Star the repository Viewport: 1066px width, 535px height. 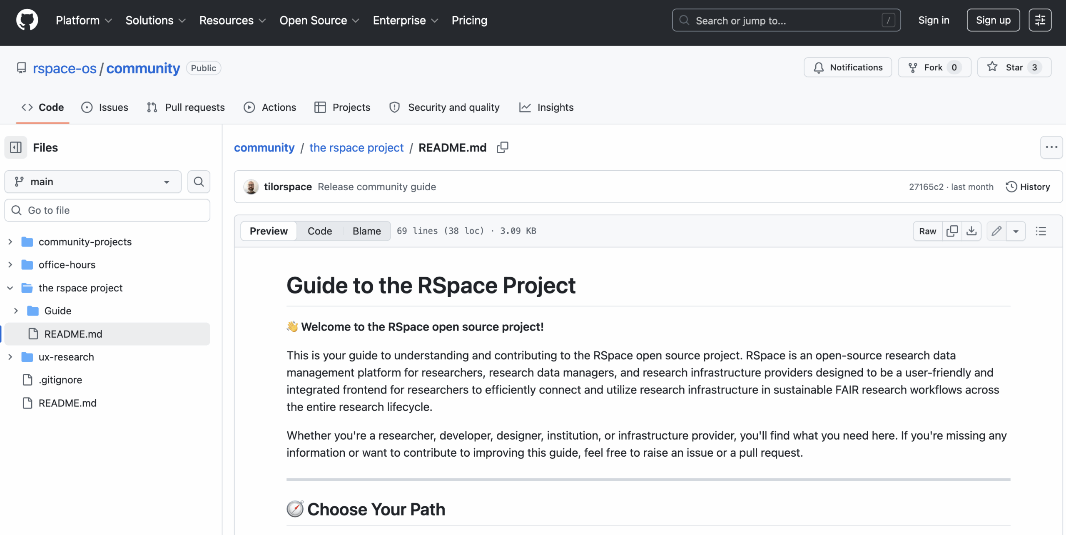point(1014,67)
